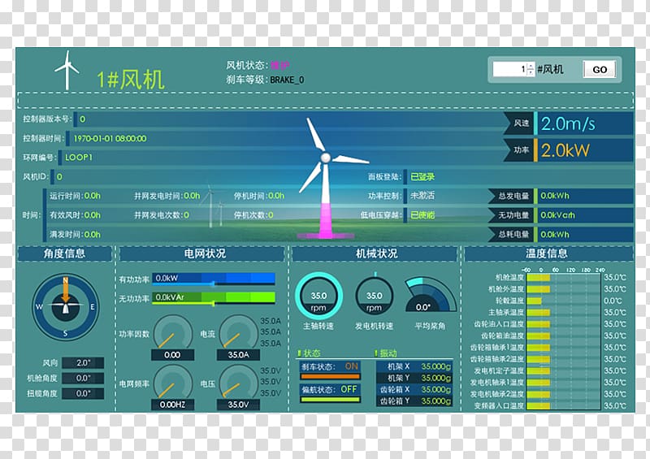
Task: Click the 扭缆角度 0.0° value box
Action: 83,393
